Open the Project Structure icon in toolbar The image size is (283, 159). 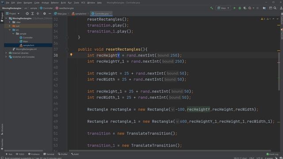click(x=264, y=8)
